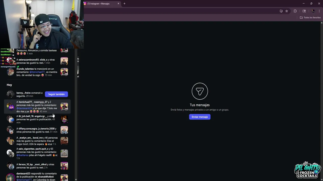Click Seguir también for kenny._.freire
The image size is (323, 181).
tap(56, 94)
